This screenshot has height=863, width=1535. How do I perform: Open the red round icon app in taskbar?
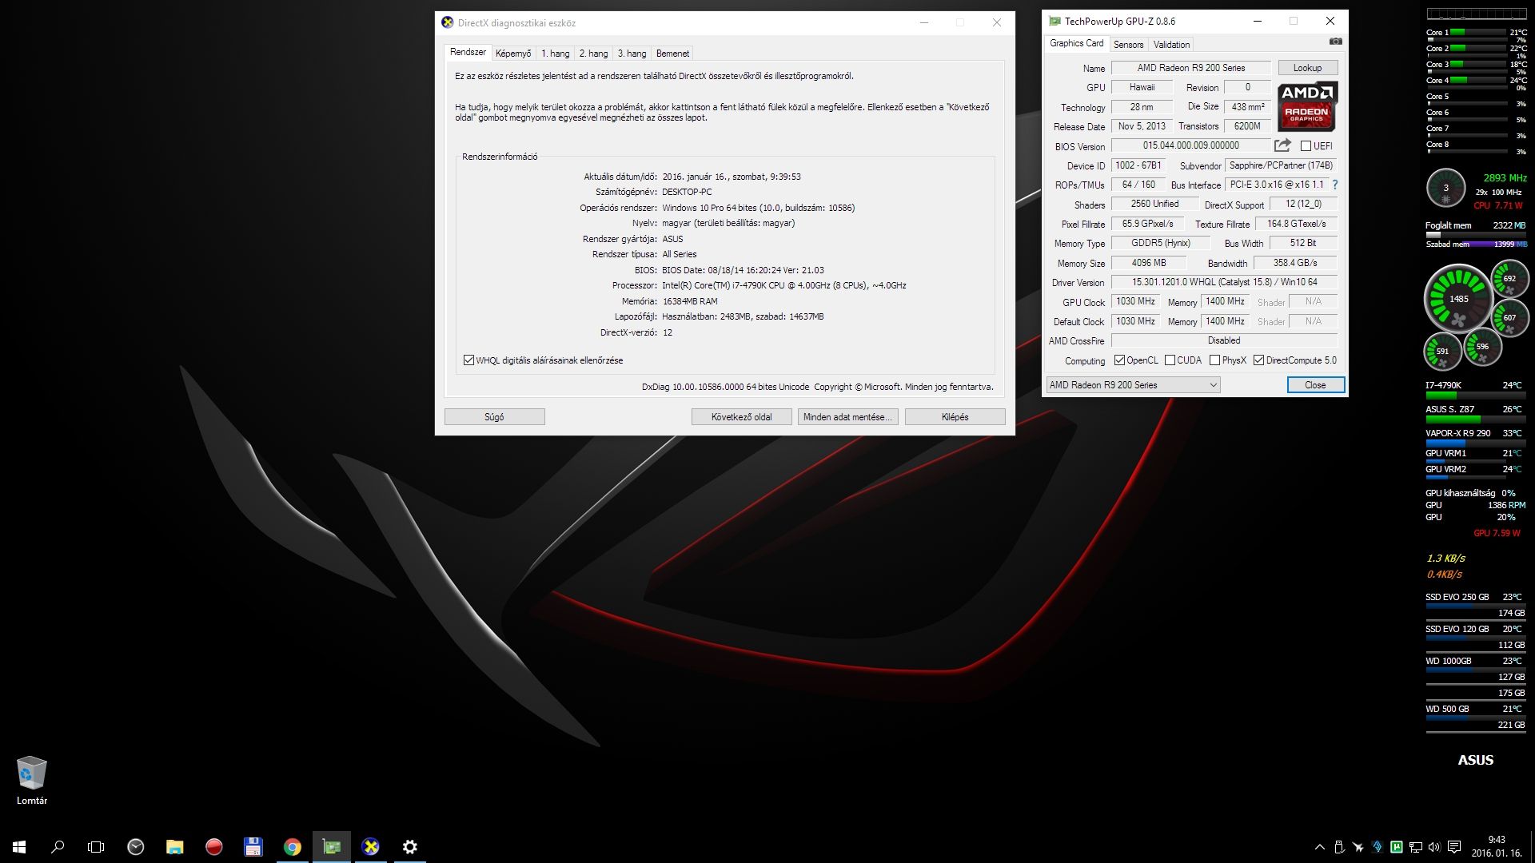coord(213,847)
